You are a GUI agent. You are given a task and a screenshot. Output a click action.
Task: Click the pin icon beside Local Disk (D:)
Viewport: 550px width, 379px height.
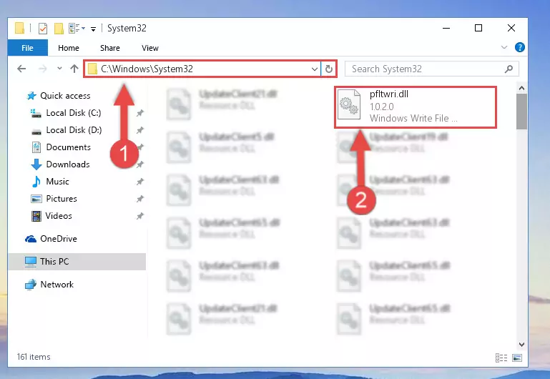pyautogui.click(x=140, y=130)
